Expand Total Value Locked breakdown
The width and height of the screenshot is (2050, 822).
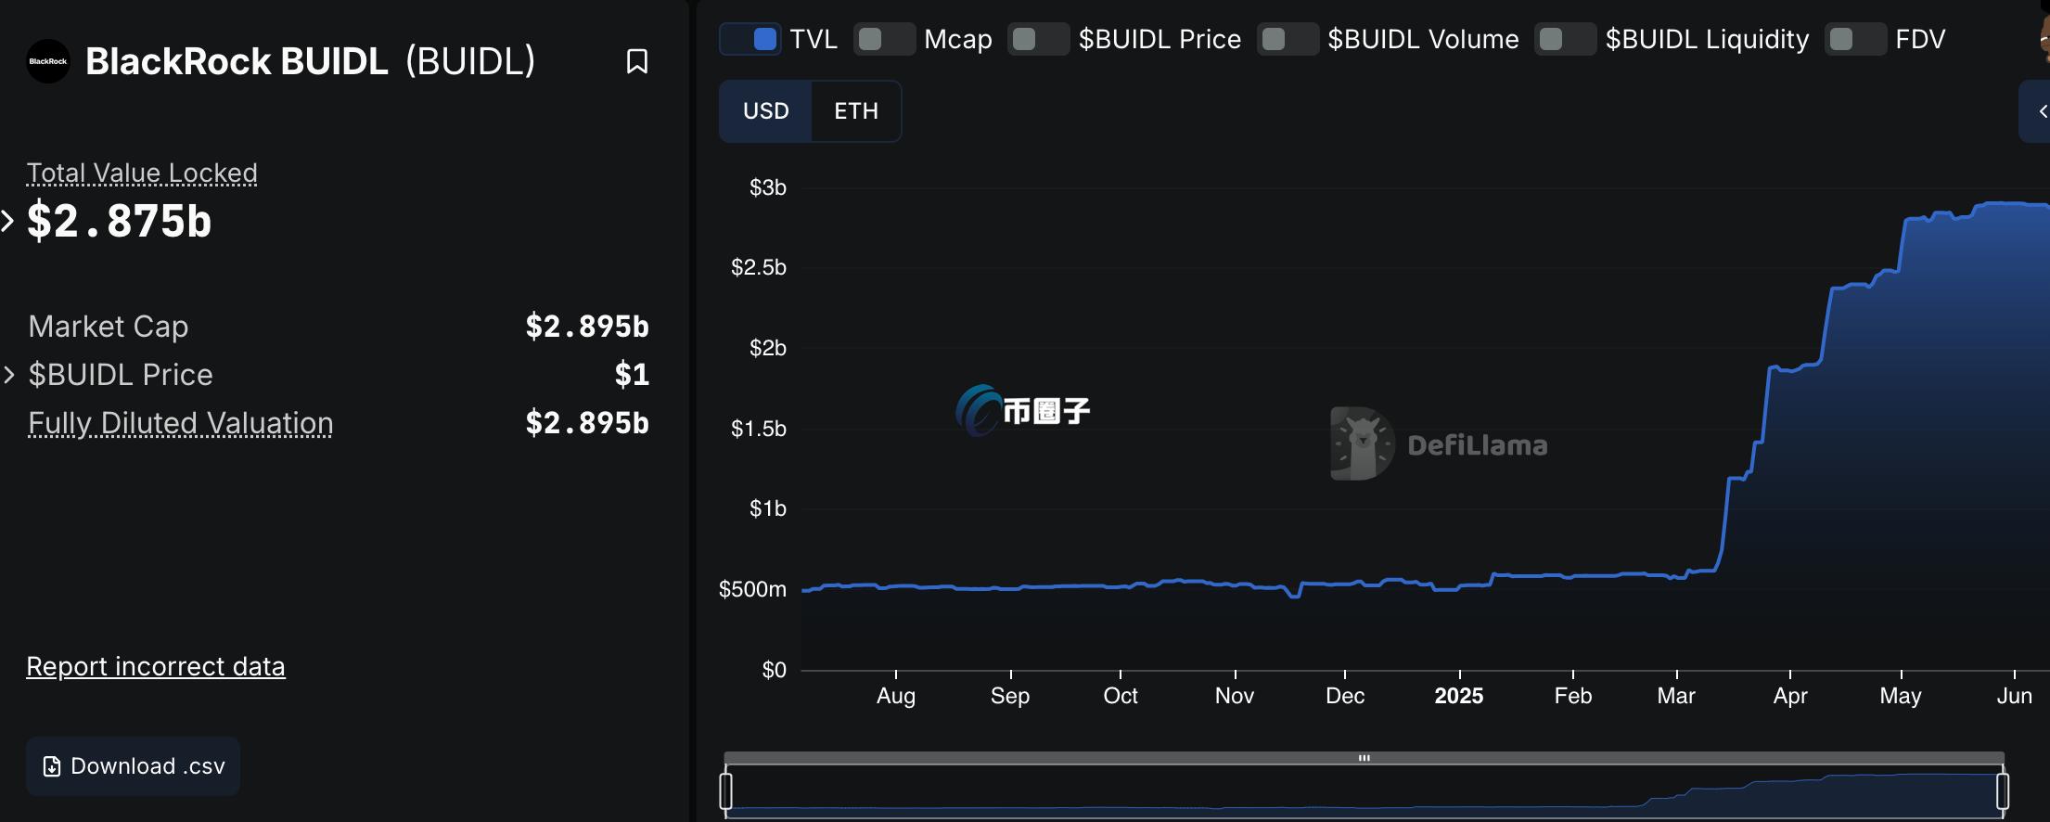coord(7,221)
